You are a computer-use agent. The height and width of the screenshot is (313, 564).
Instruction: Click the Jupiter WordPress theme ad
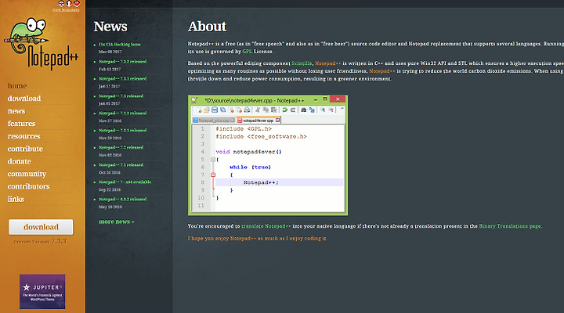[x=42, y=292]
